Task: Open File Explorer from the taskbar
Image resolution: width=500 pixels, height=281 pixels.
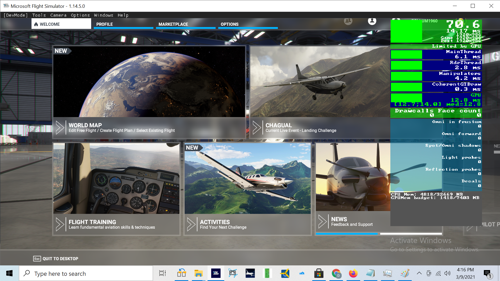Action: pyautogui.click(x=198, y=273)
